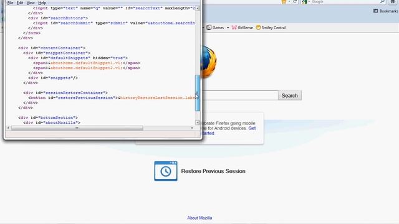Viewport: 399px width, 224px height.
Task: Click the div id="bottomSection" source line
Action: 48,118
